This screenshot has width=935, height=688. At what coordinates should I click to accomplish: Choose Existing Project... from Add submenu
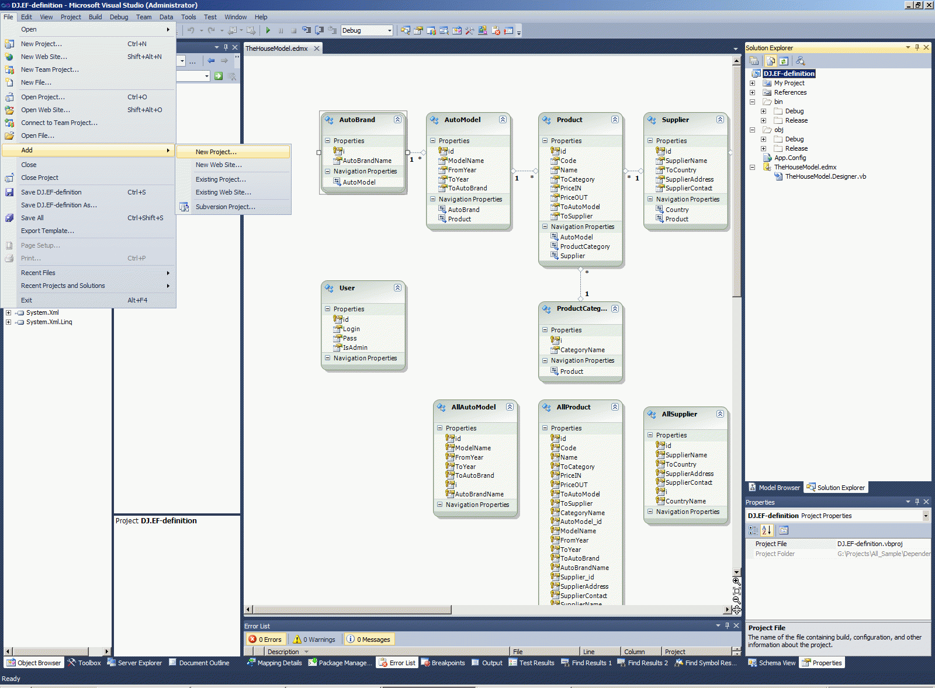233,179
